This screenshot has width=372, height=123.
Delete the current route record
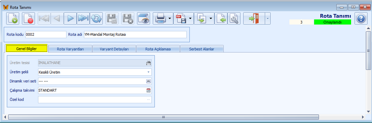(x=28, y=18)
